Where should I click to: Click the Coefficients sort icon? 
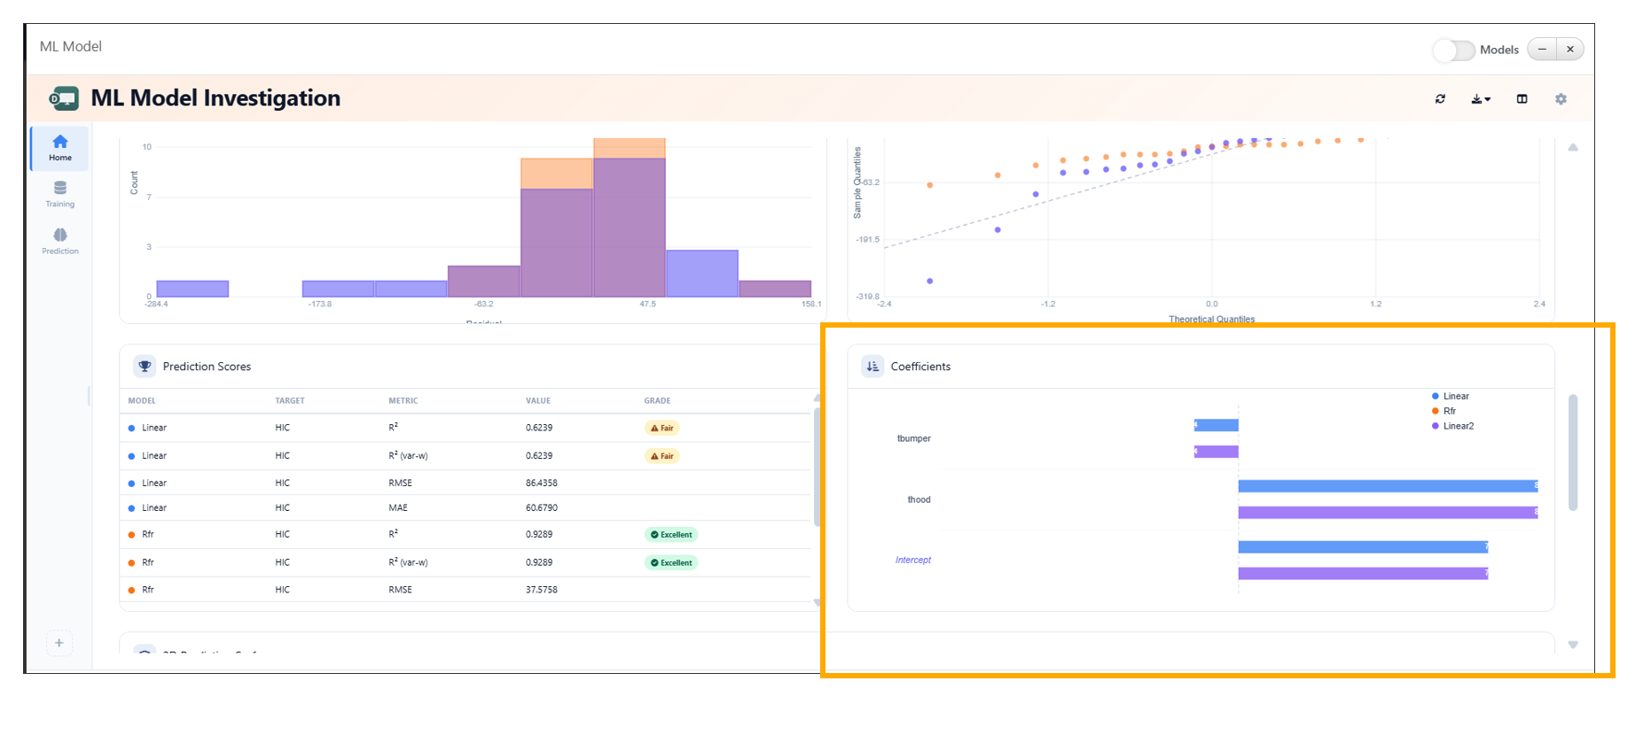872,367
